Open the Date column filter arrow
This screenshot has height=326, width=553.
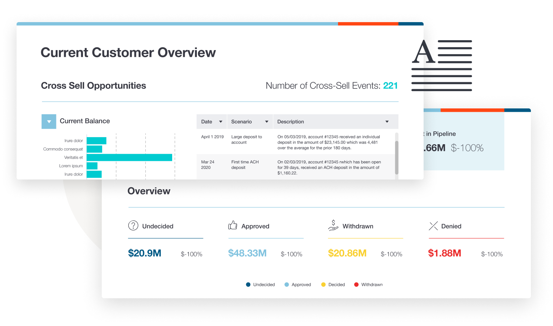pyautogui.click(x=221, y=122)
